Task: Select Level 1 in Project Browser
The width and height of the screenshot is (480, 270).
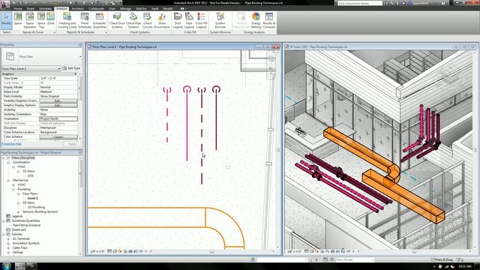Action: tap(32, 198)
